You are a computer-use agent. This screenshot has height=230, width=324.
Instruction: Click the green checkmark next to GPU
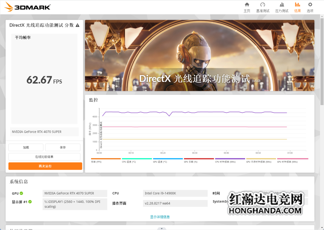coord(21,193)
